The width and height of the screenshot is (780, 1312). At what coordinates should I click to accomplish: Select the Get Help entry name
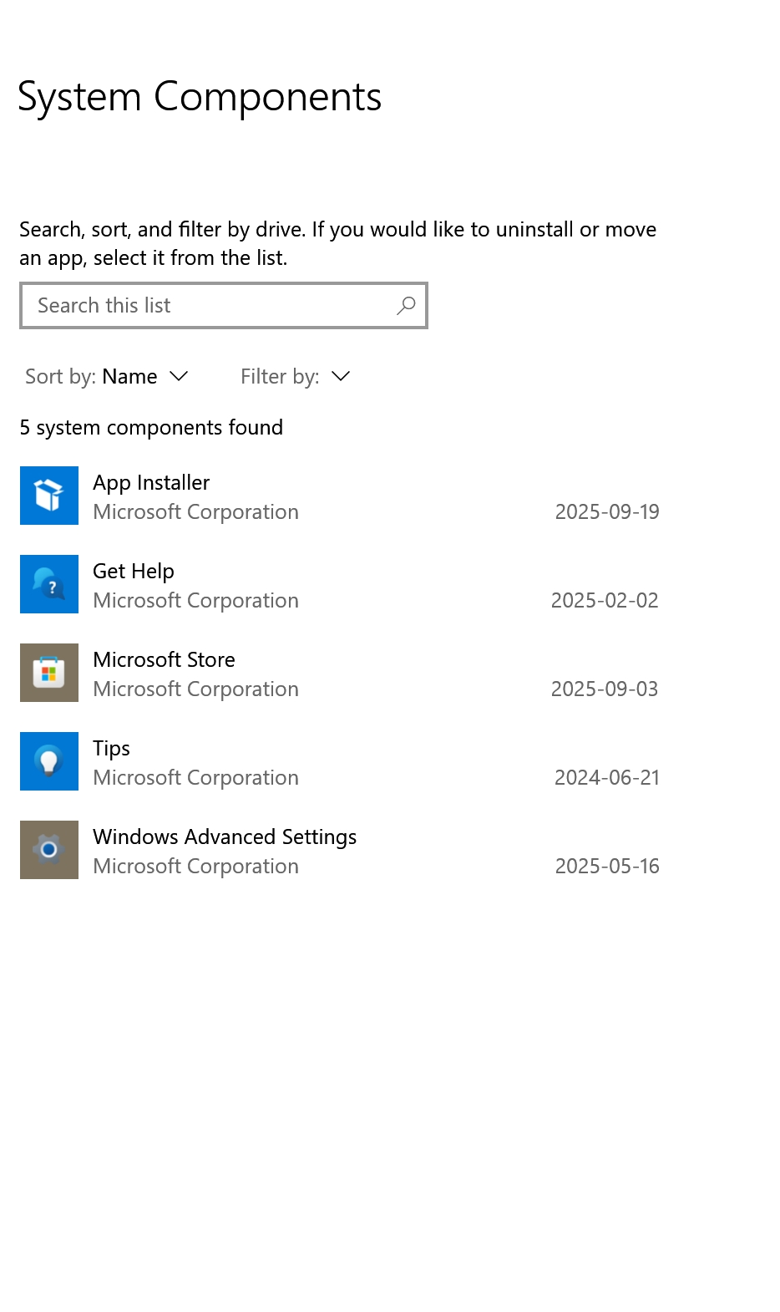134,572
